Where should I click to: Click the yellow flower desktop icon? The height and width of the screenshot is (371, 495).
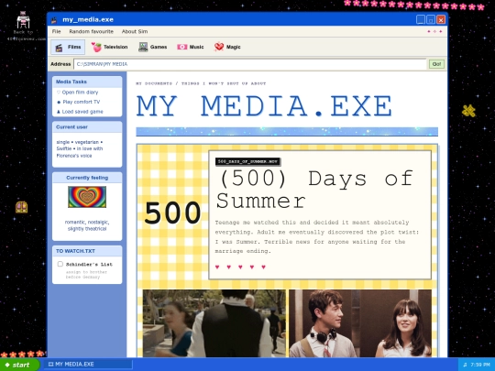468,111
